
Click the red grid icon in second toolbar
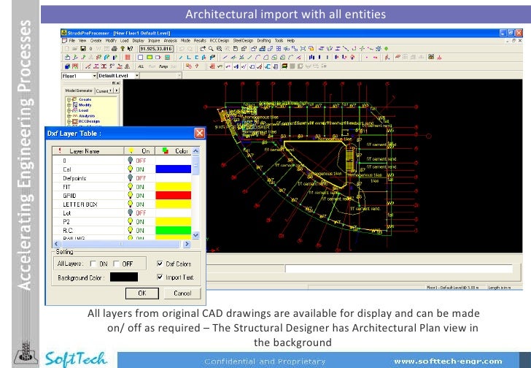coord(128,56)
